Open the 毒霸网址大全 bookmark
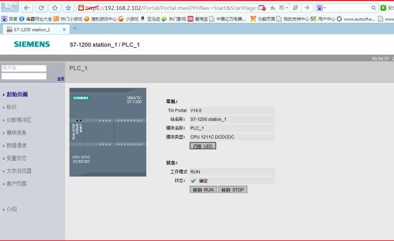This screenshot has height=241, width=394. pos(35,19)
